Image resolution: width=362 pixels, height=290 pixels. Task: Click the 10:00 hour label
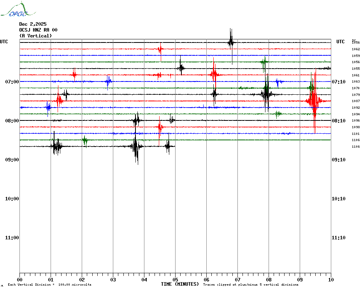(x=12, y=199)
